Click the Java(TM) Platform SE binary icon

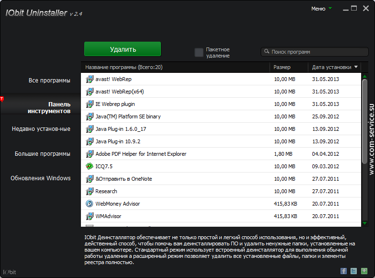[x=90, y=116]
